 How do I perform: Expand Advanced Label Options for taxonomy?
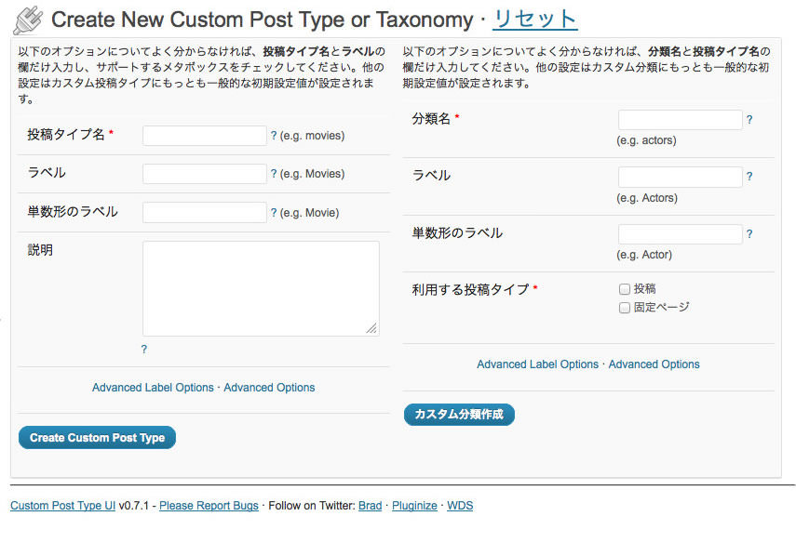[x=537, y=364]
